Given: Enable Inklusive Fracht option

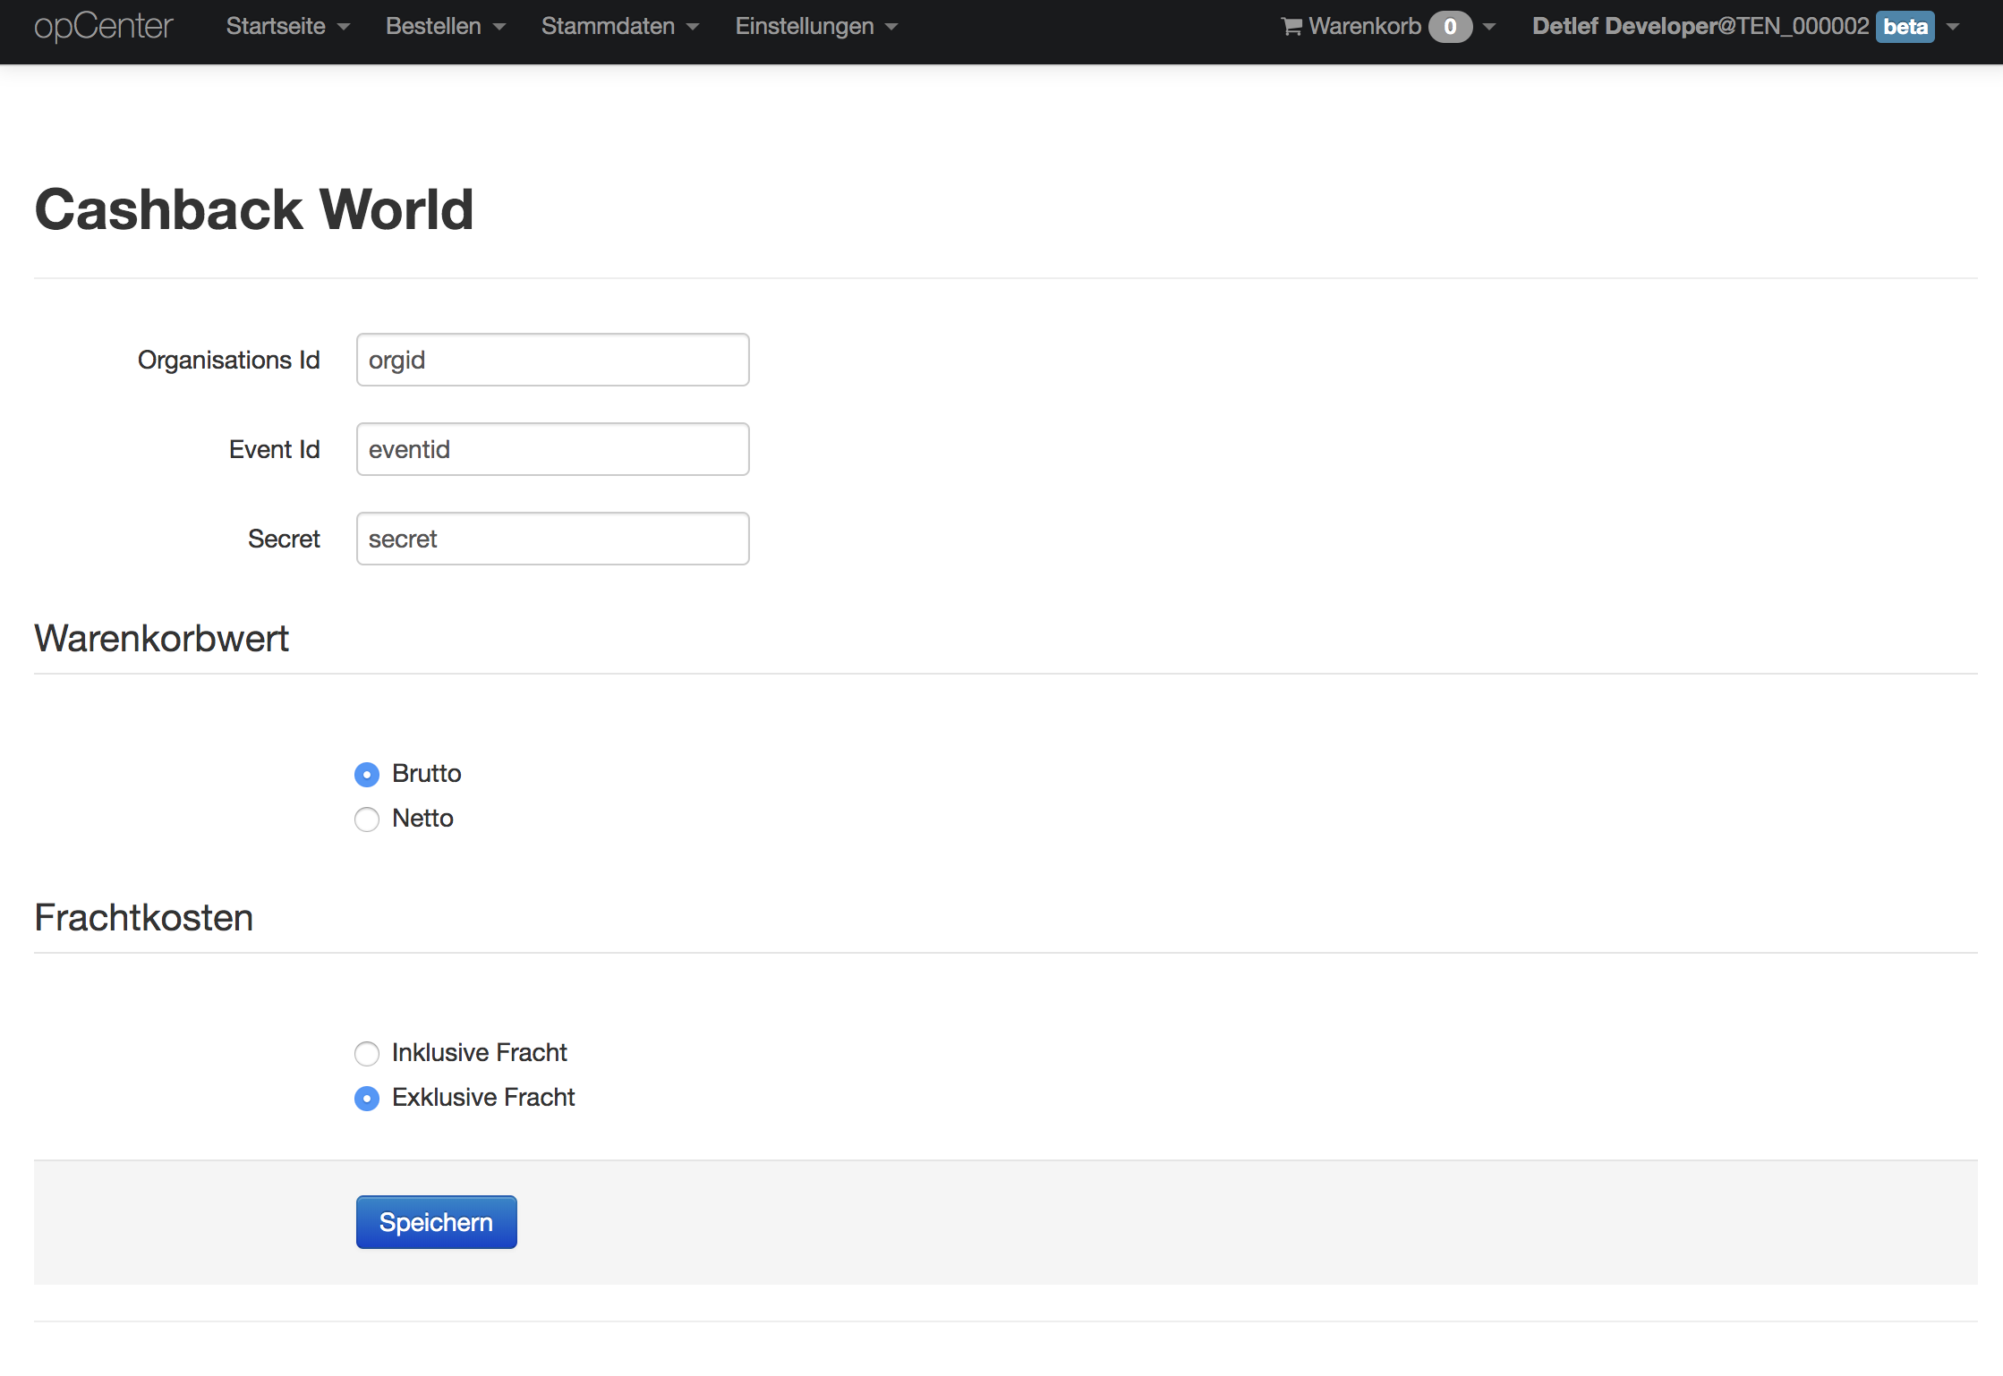Looking at the screenshot, I should point(367,1054).
